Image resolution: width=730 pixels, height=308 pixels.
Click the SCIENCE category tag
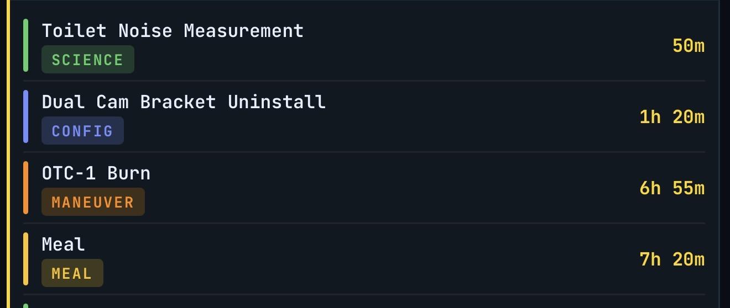[87, 60]
